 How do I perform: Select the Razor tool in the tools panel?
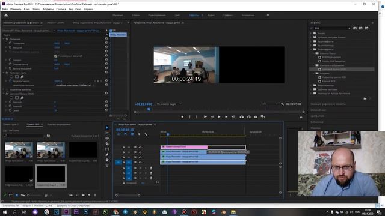[x=107, y=144]
